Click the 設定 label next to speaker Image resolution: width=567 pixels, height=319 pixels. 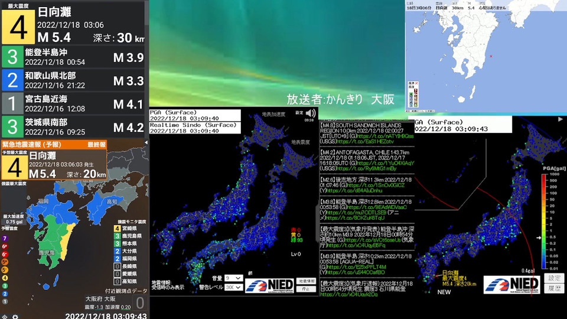pyautogui.click(x=299, y=113)
